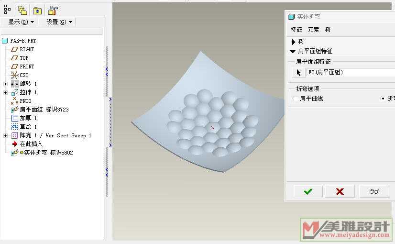395x244 pixels.
Task: Select the 折弯 radio option at panel edge
Action: [383, 99]
